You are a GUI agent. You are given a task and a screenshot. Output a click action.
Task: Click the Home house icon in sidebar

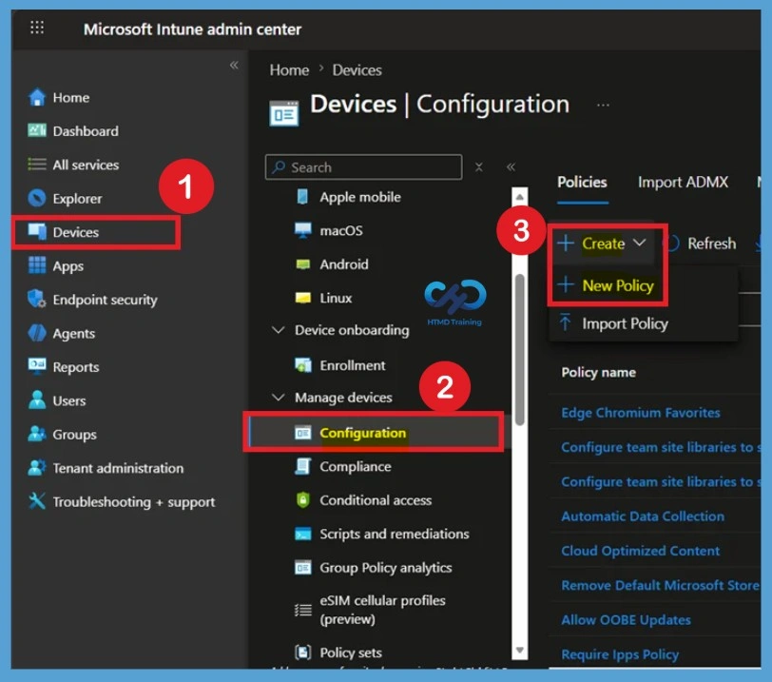tap(37, 97)
